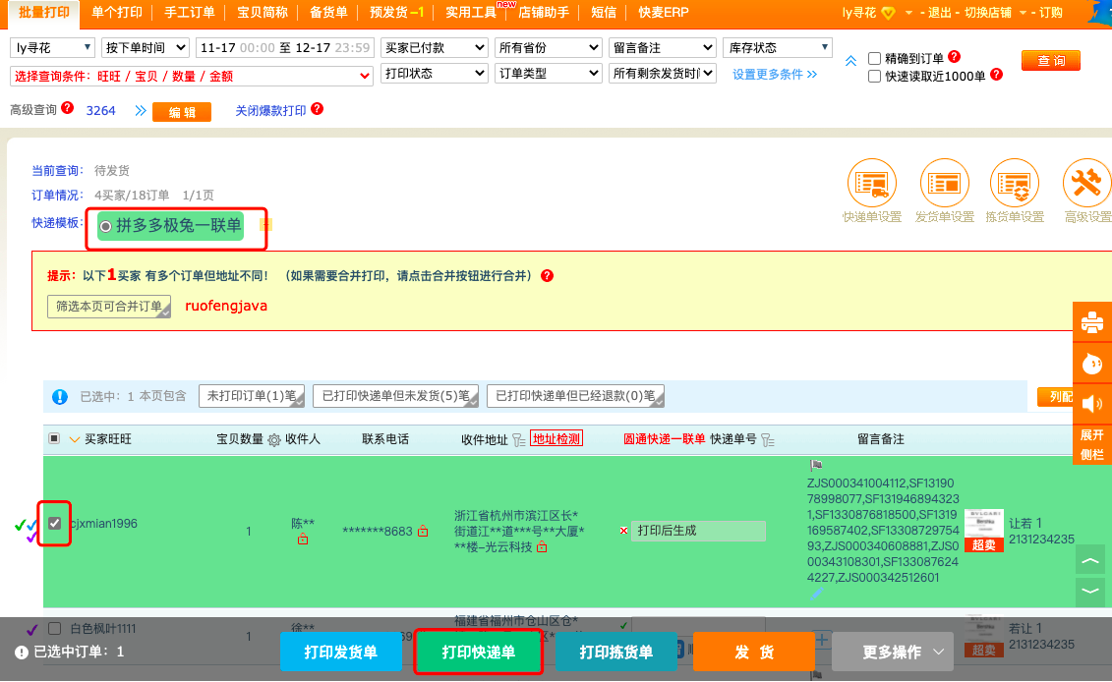Click the 打印拣货单 button

616,652
